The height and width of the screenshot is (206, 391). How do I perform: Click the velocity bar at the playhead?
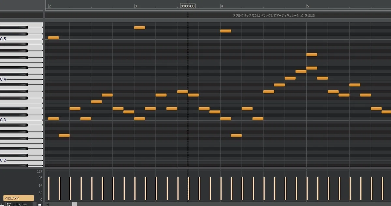pyautogui.click(x=189, y=188)
